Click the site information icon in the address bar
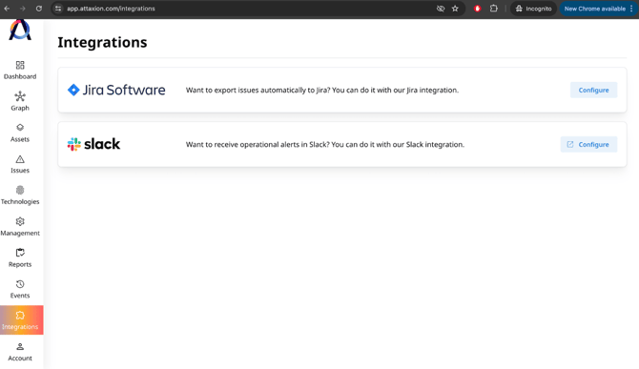 coord(58,9)
